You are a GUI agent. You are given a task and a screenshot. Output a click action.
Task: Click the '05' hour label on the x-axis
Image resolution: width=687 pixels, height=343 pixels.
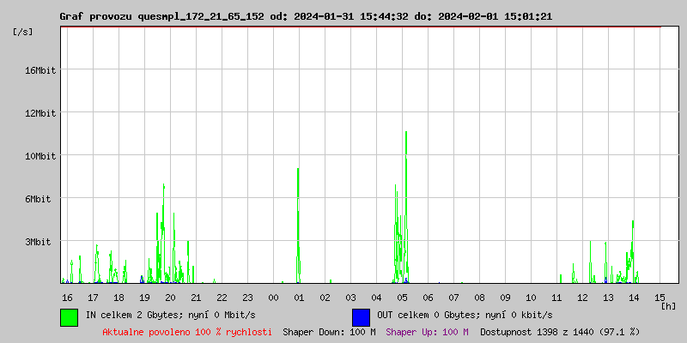click(402, 297)
